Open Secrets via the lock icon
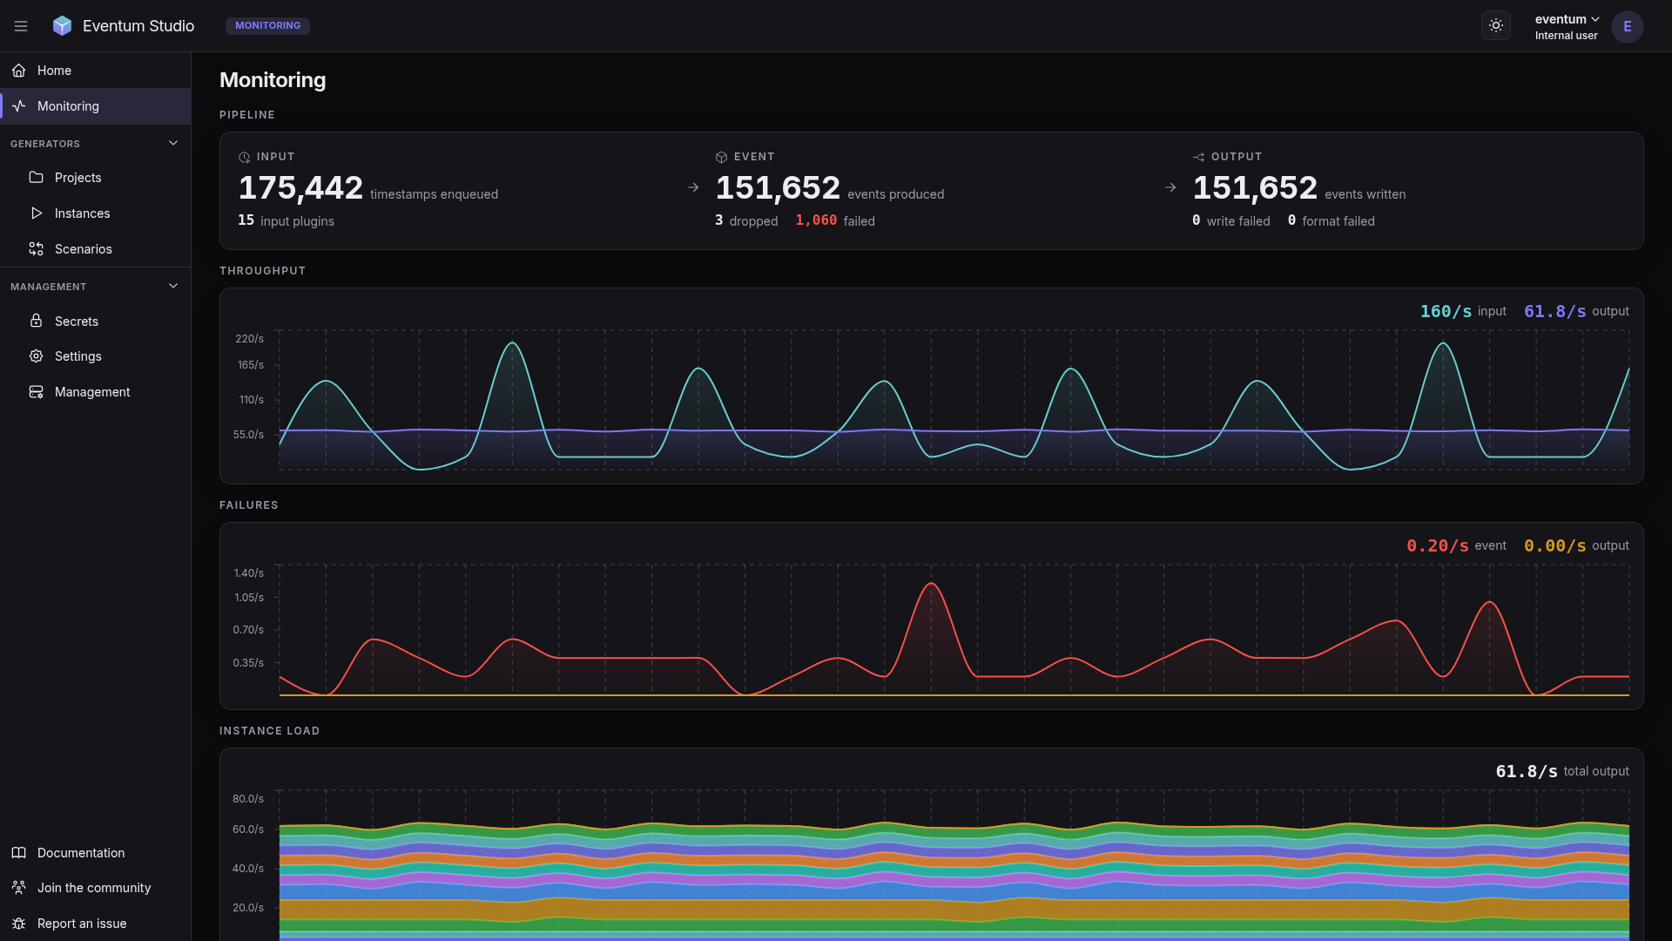This screenshot has height=941, width=1672. coord(36,321)
